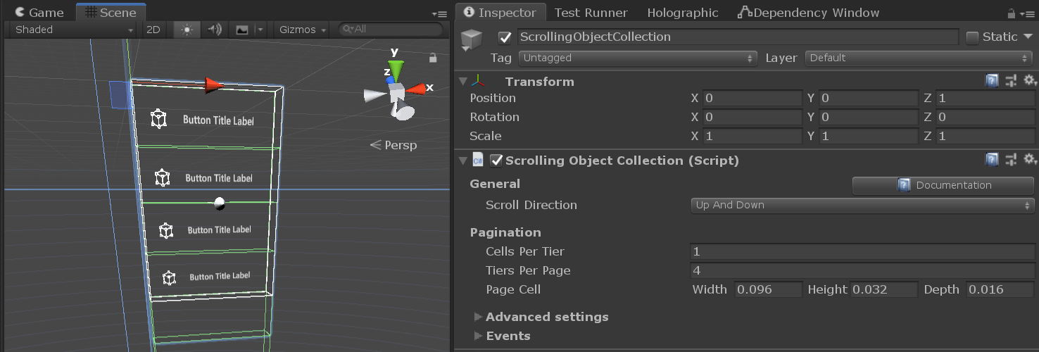
Task: Select the white sphere gizmo in Scene
Action: pyautogui.click(x=220, y=203)
